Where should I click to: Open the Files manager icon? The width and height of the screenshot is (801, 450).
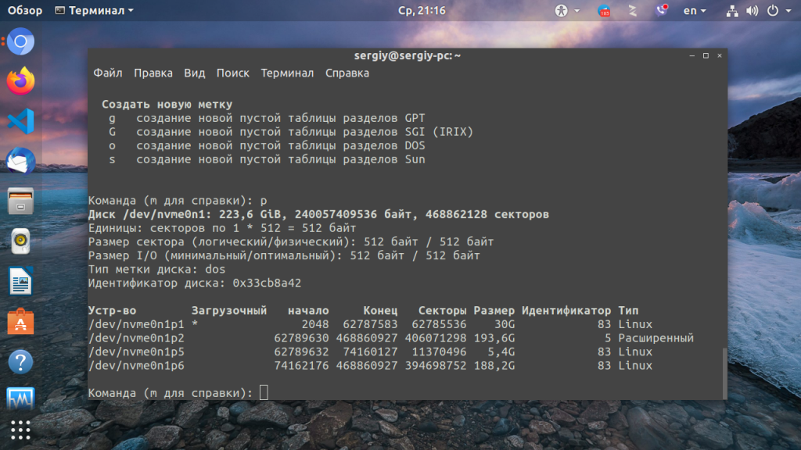pyautogui.click(x=21, y=201)
